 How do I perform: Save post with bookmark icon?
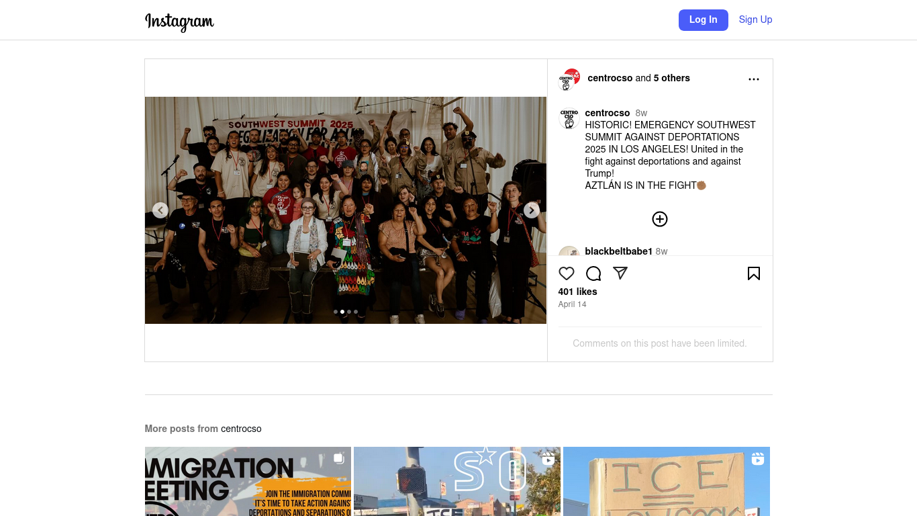pos(754,273)
